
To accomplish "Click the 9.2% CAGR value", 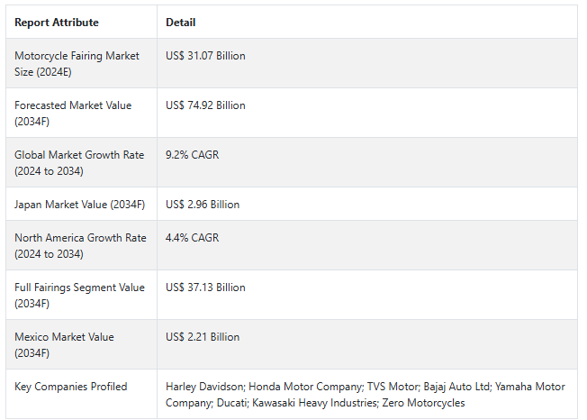I will click(192, 155).
